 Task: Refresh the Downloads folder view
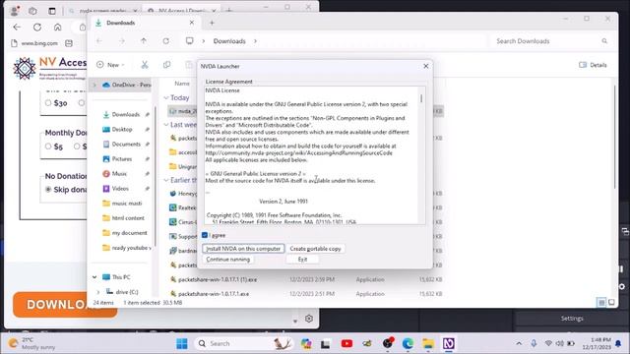(x=165, y=41)
